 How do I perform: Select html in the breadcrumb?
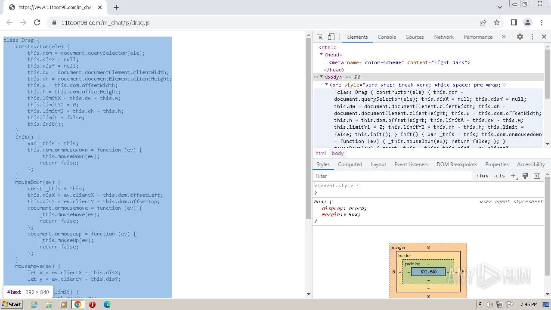pyautogui.click(x=321, y=153)
